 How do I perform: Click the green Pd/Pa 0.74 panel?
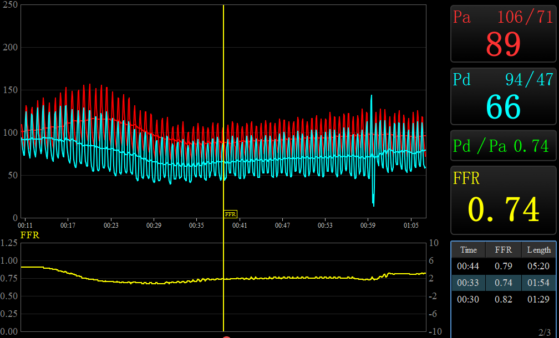click(503, 146)
